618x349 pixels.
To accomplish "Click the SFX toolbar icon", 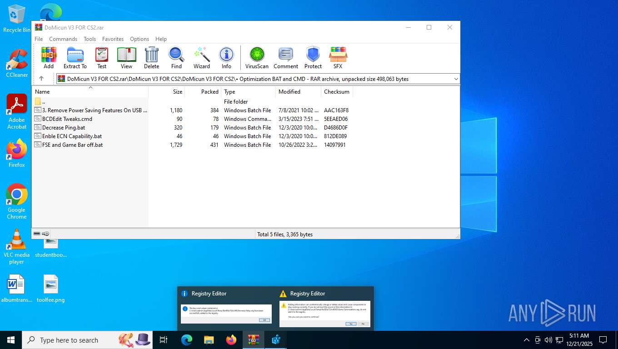I will tap(338, 58).
